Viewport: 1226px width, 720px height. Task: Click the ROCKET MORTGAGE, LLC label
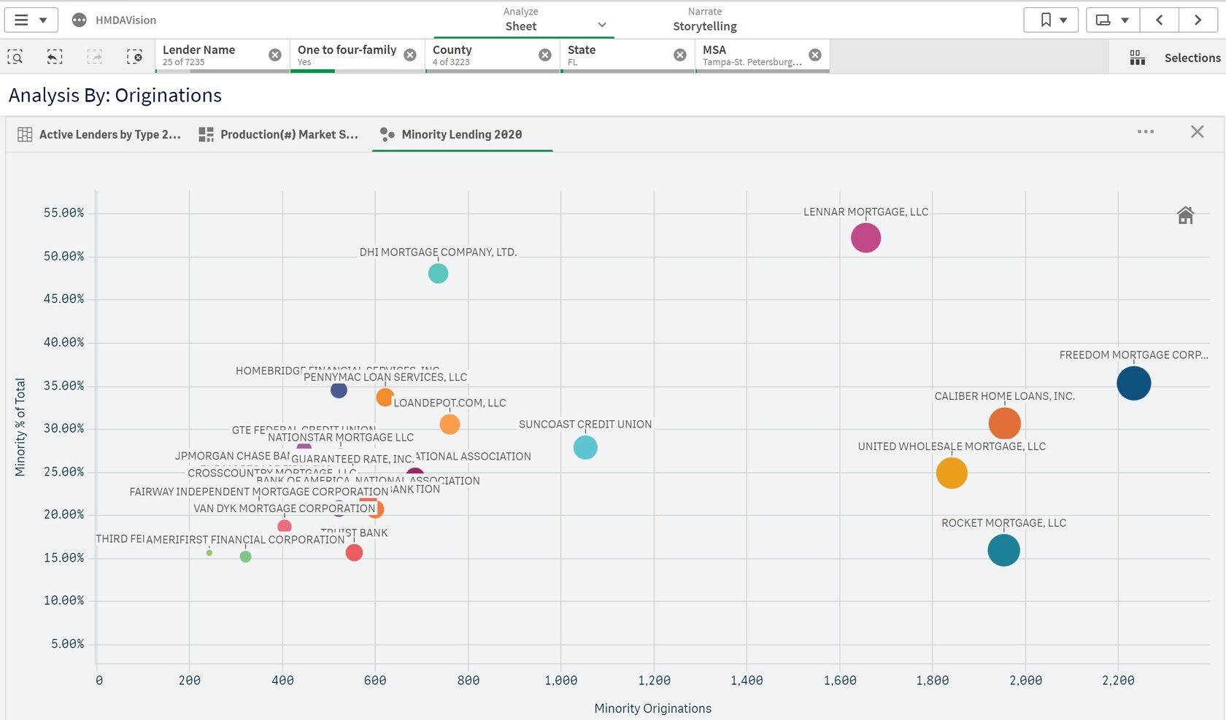tap(1003, 523)
